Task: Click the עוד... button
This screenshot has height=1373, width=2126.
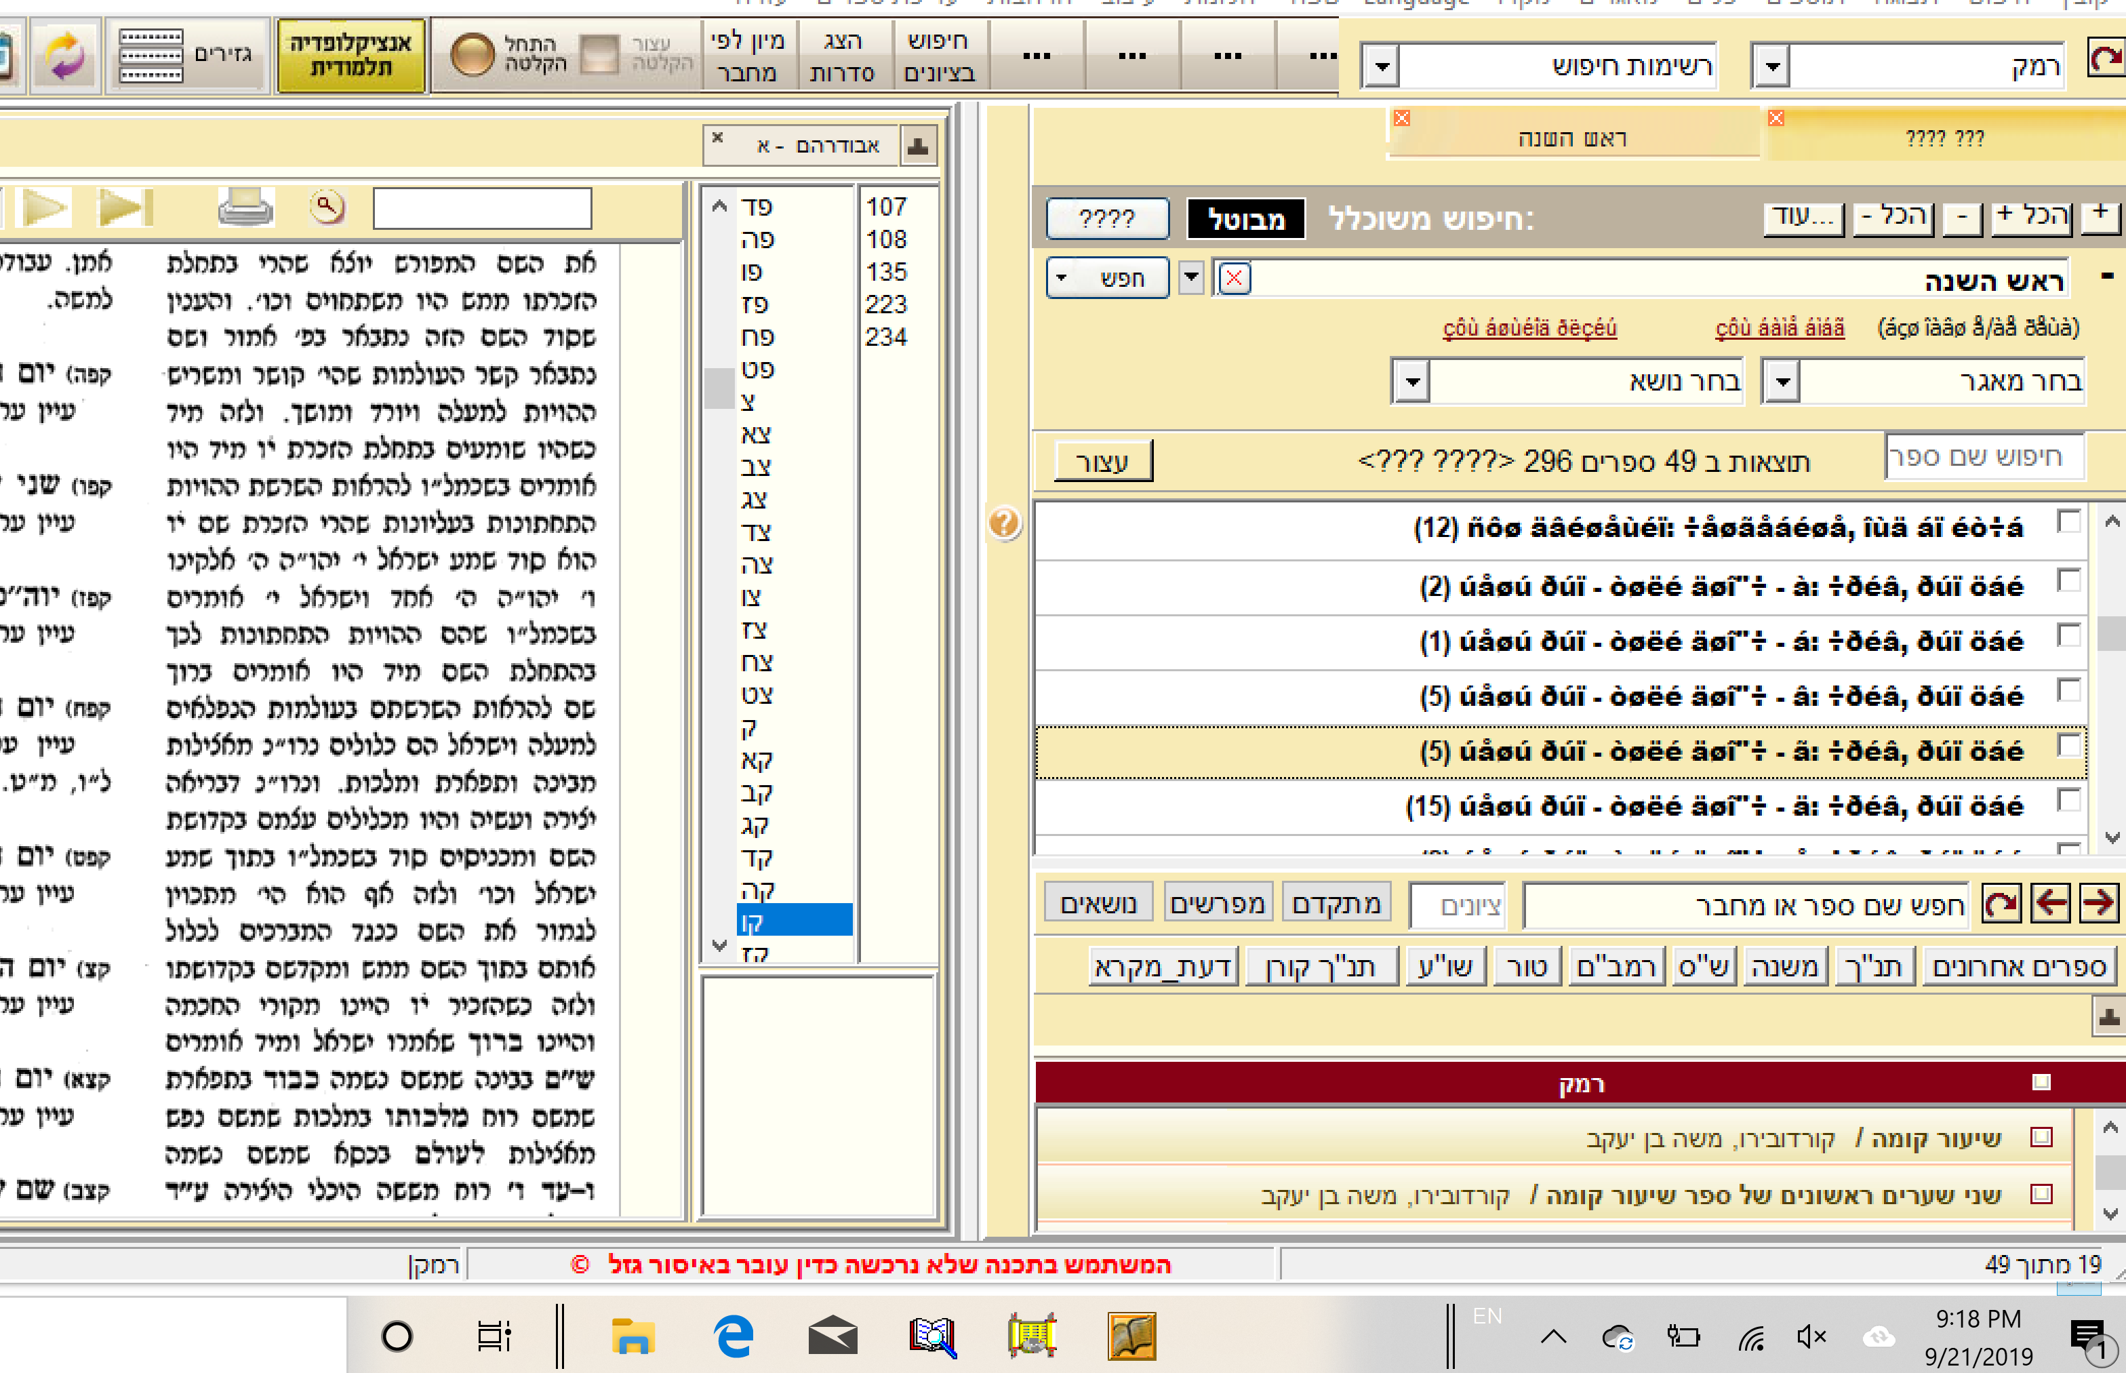Action: (x=1803, y=217)
